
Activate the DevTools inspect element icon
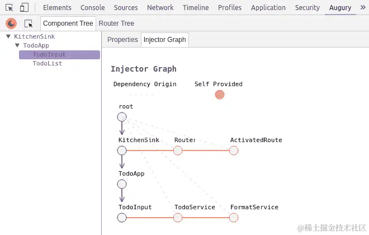click(x=9, y=8)
